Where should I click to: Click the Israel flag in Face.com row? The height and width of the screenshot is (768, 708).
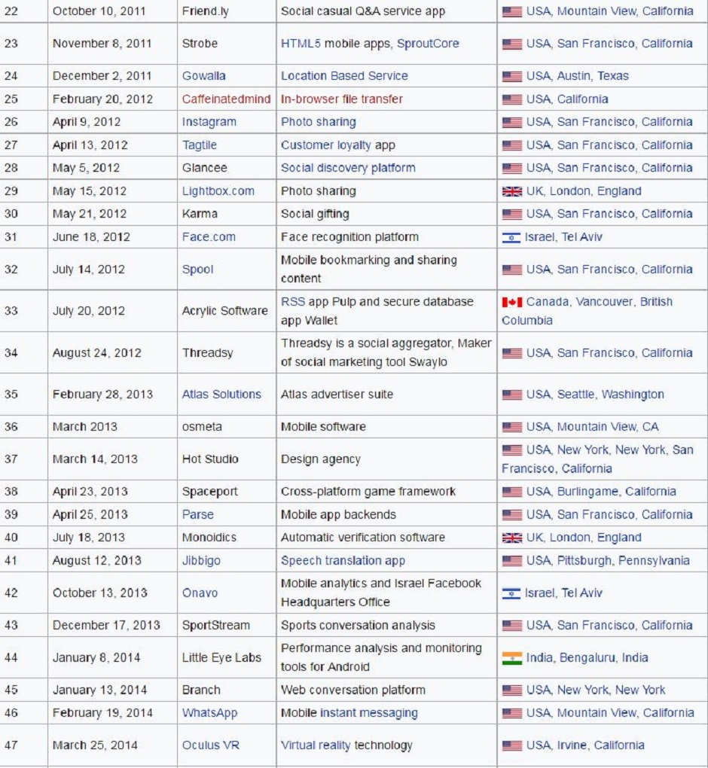click(511, 237)
